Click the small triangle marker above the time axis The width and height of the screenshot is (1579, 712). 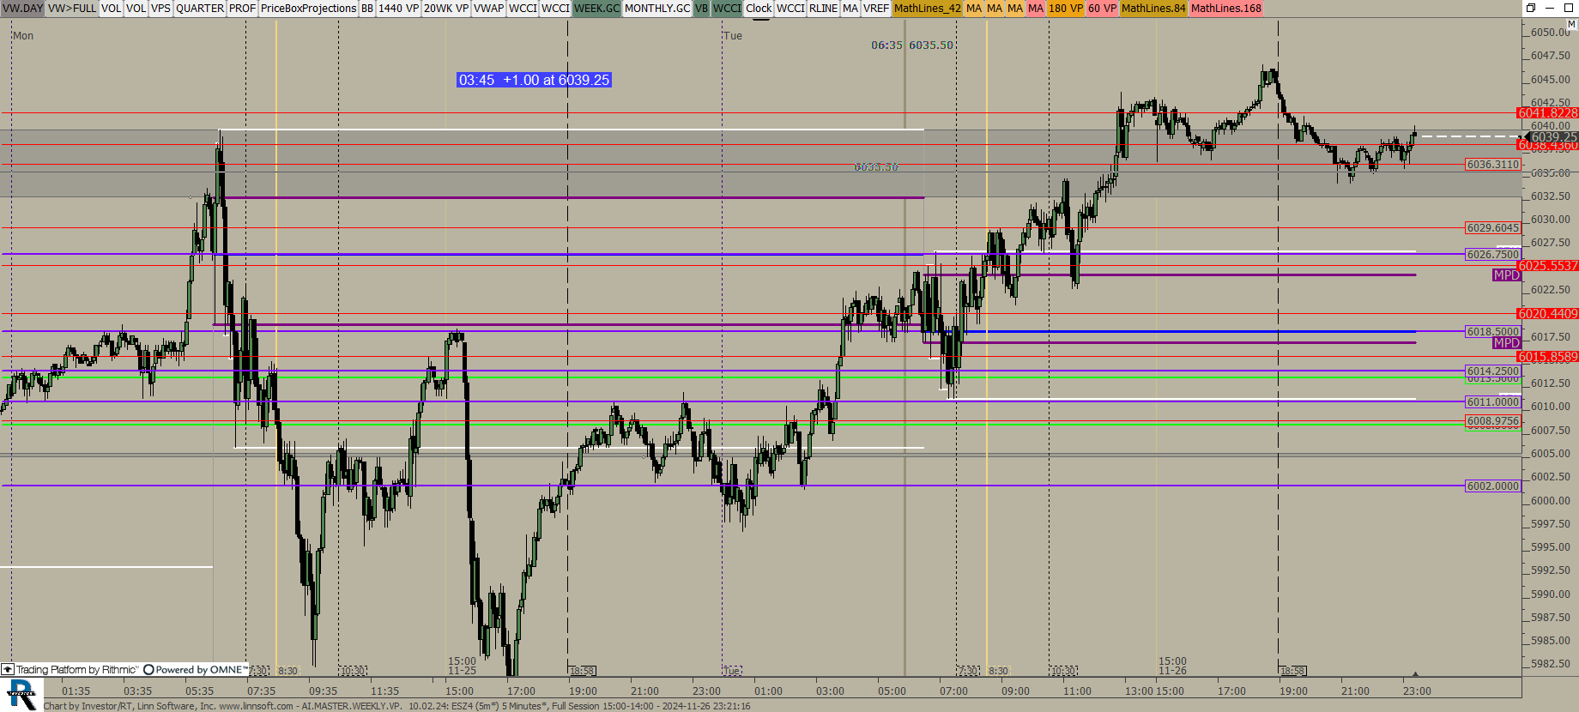tap(1415, 674)
